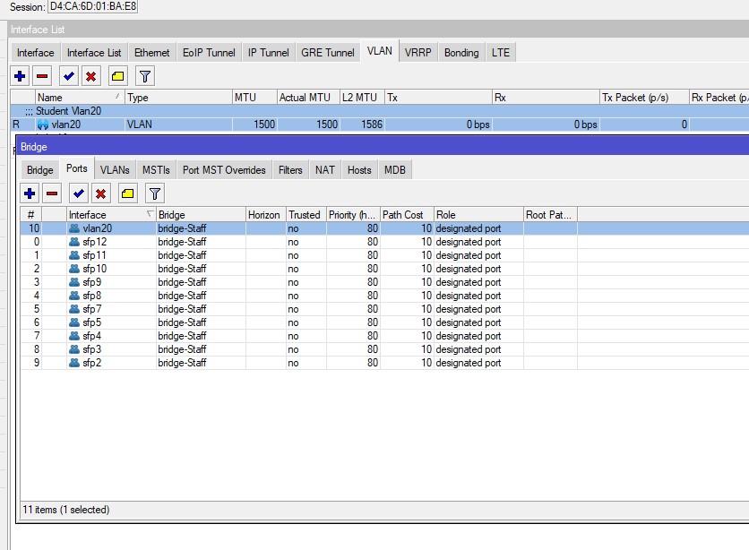The height and width of the screenshot is (550, 749).
Task: Sort Bridge ports by Role column header
Action: (478, 215)
